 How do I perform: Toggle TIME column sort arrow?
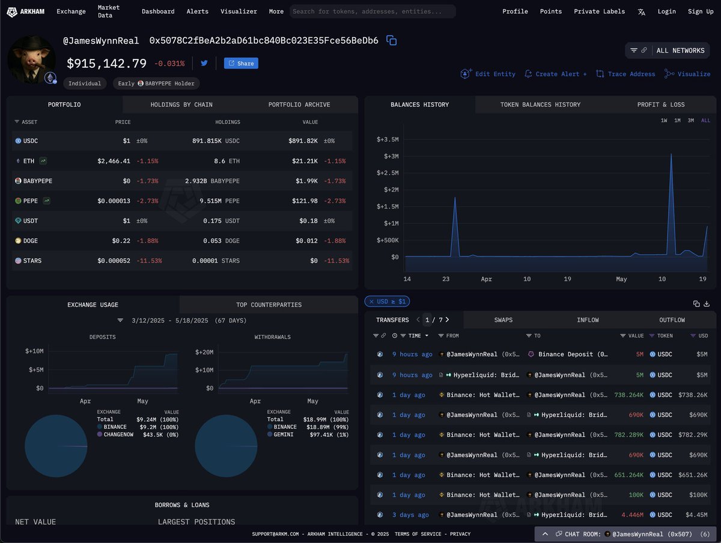(427, 336)
